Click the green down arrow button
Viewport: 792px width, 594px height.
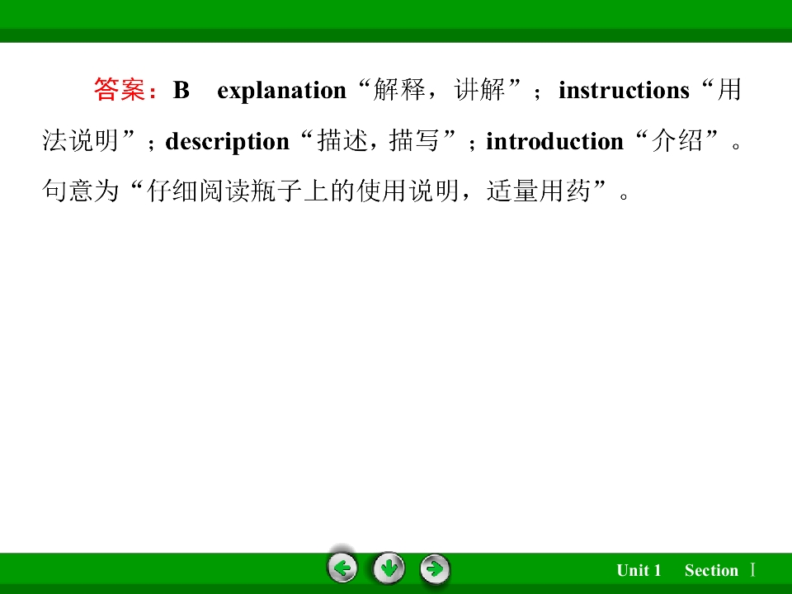click(x=389, y=568)
